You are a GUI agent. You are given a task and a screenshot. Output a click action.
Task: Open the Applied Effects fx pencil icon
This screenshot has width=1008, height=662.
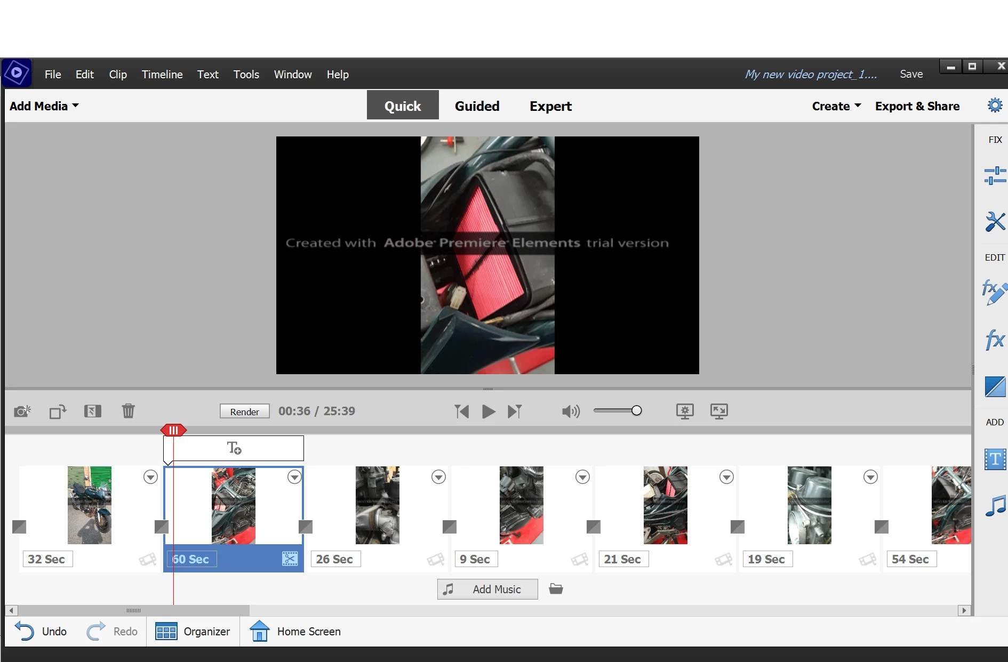click(x=995, y=292)
